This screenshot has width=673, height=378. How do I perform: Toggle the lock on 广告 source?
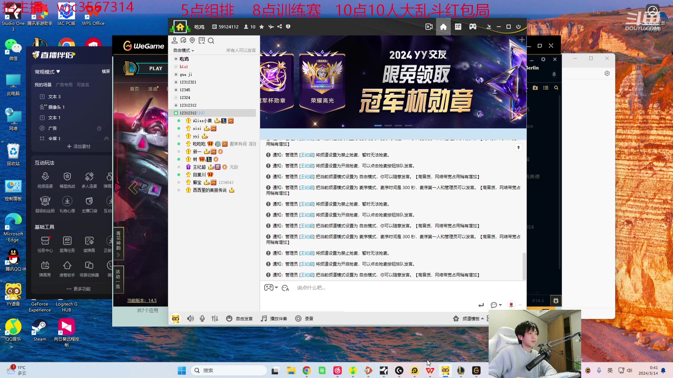pyautogui.click(x=99, y=128)
